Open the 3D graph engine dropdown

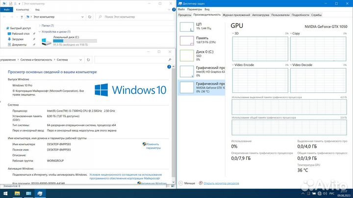[x=233, y=33]
